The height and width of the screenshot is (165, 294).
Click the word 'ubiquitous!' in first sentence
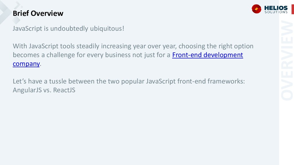pos(107,28)
